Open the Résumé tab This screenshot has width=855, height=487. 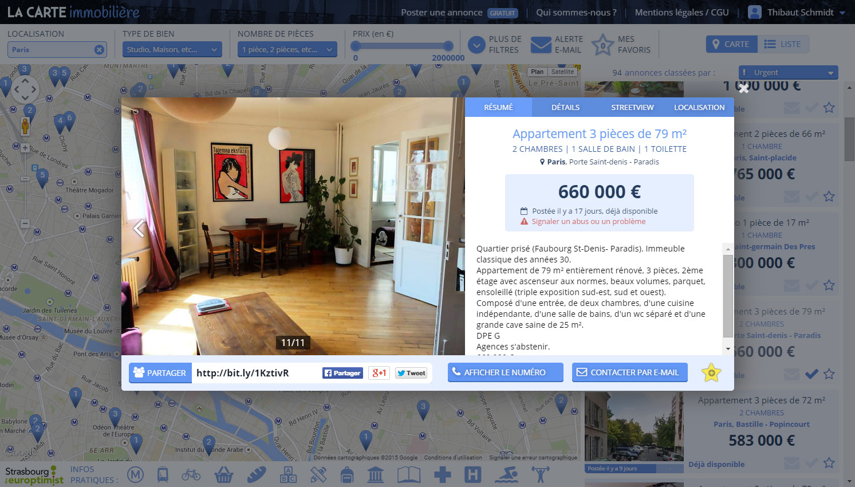tap(498, 107)
